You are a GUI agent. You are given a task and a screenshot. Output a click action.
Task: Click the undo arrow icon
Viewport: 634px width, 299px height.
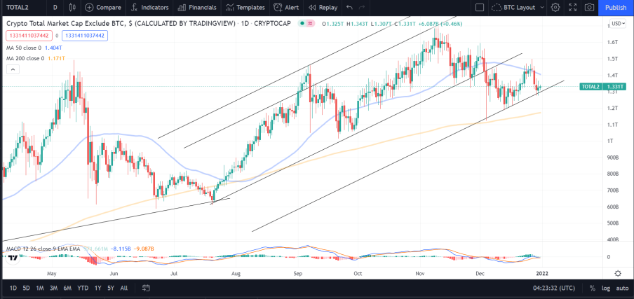350,7
